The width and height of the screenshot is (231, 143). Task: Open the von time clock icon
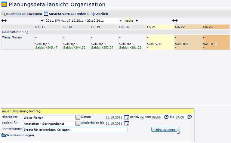pos(166,117)
